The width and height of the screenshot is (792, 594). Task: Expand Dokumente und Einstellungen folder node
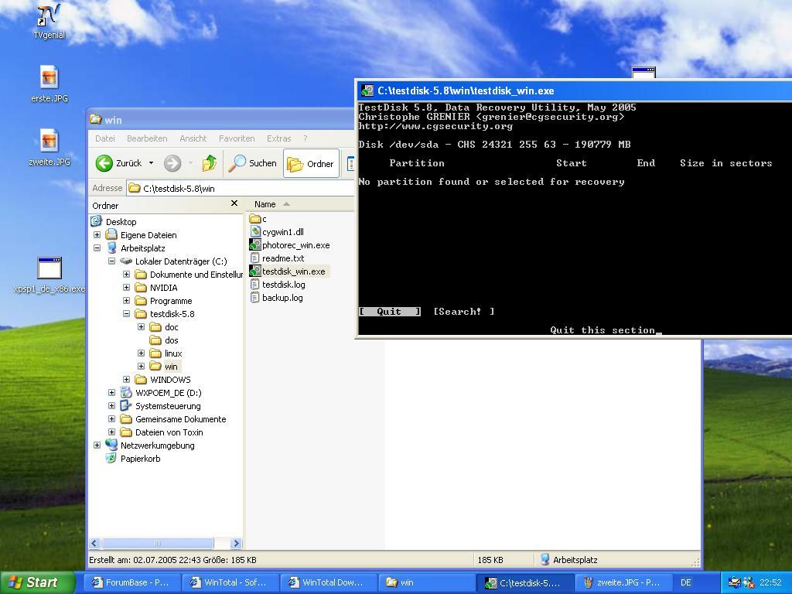(126, 275)
